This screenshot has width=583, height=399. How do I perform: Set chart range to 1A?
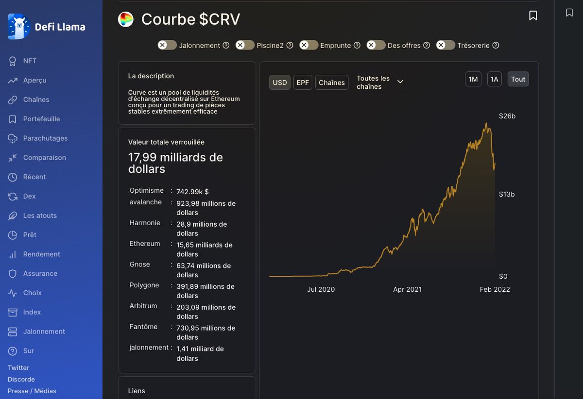(495, 79)
